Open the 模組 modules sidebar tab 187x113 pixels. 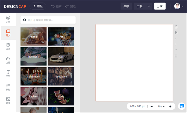click(x=8, y=87)
